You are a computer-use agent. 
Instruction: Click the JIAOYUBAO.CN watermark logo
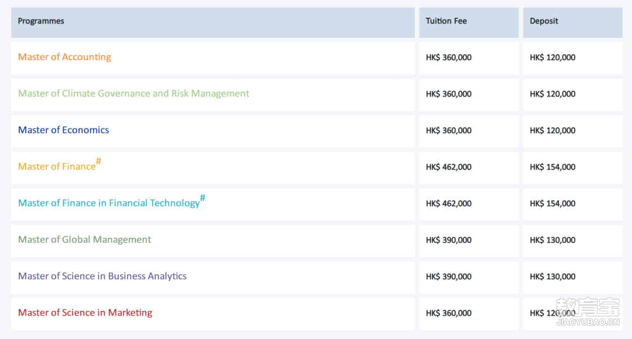pyautogui.click(x=588, y=312)
